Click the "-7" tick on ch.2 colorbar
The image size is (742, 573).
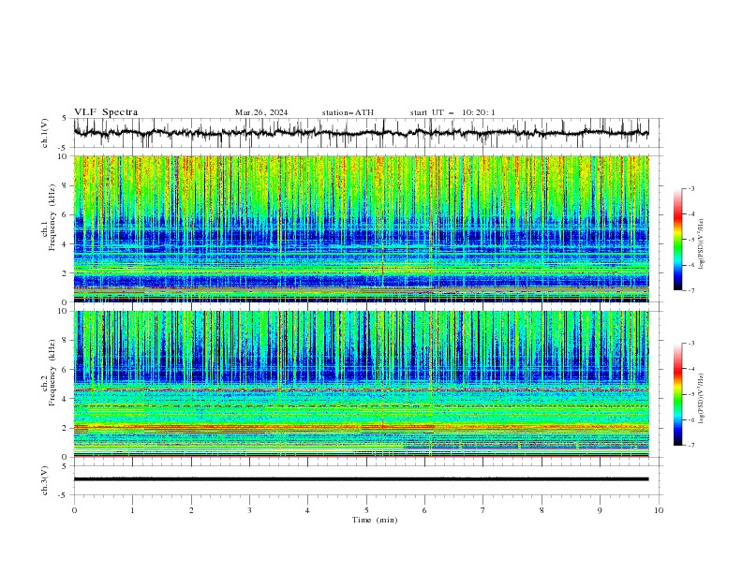click(691, 445)
